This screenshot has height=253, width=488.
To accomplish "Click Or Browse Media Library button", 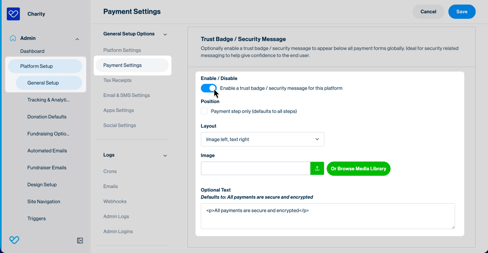I will point(358,168).
